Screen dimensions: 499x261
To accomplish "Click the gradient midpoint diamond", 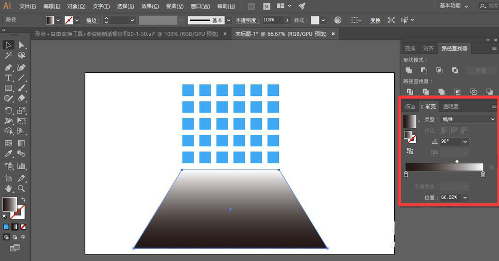I will pos(457,161).
